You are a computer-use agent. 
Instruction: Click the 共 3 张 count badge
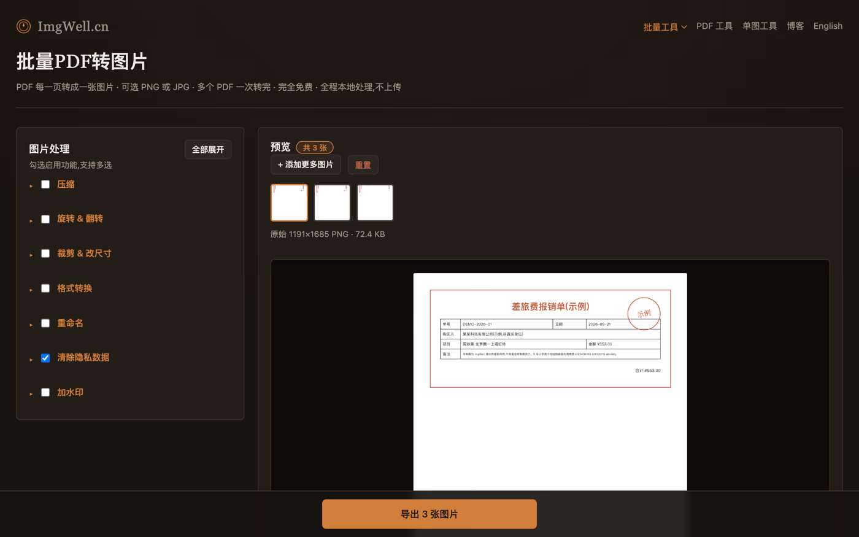pos(315,147)
